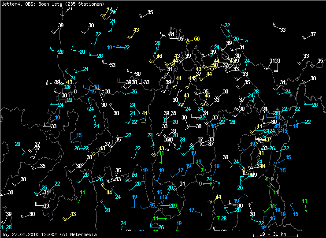Viewport: 326px width, 238px height.
Task: Click the 19 - 31 km scale bar
Action: click(x=273, y=234)
